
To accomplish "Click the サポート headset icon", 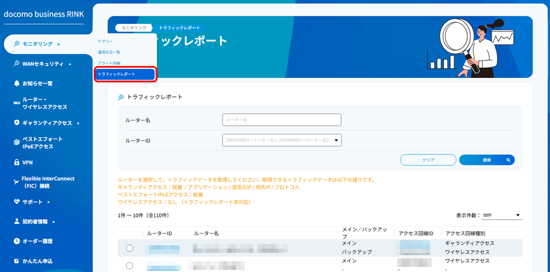I will [17, 202].
